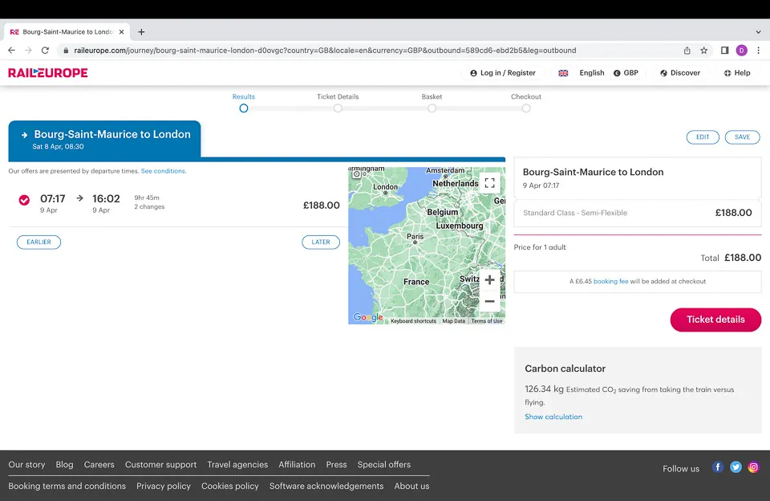Open the Chrome profile avatar D

click(x=741, y=50)
